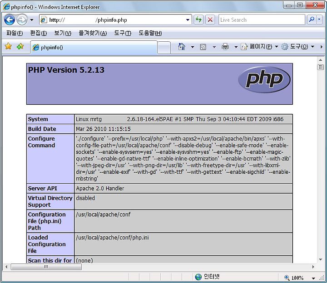
Task: Open the 파일(F) menu
Action: pyautogui.click(x=15, y=33)
